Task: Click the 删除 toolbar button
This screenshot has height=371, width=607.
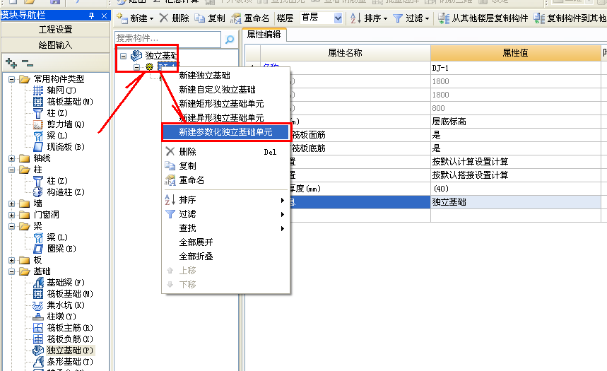Action: click(x=175, y=18)
